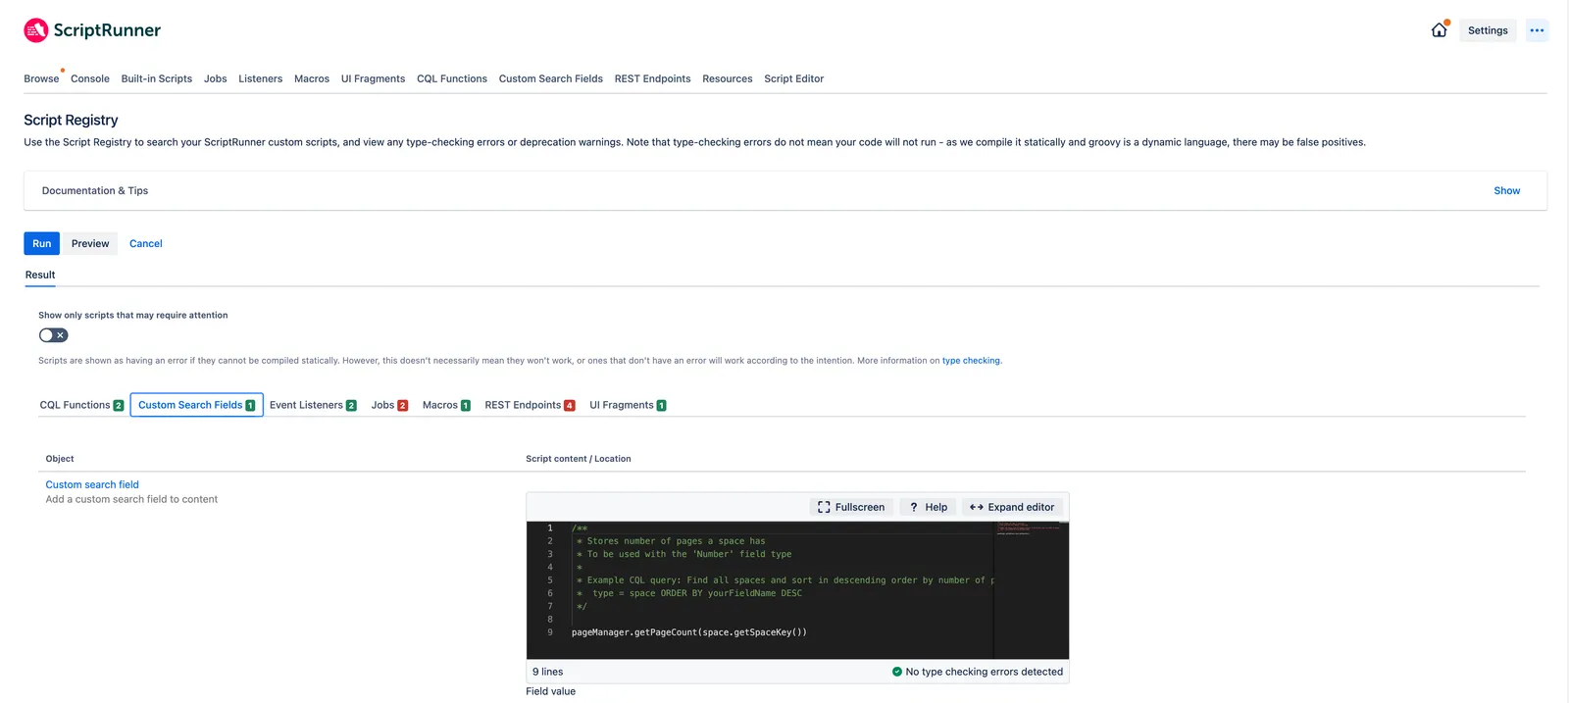Viewport: 1569px width, 703px height.
Task: Open the Script Editor
Action: tap(794, 78)
